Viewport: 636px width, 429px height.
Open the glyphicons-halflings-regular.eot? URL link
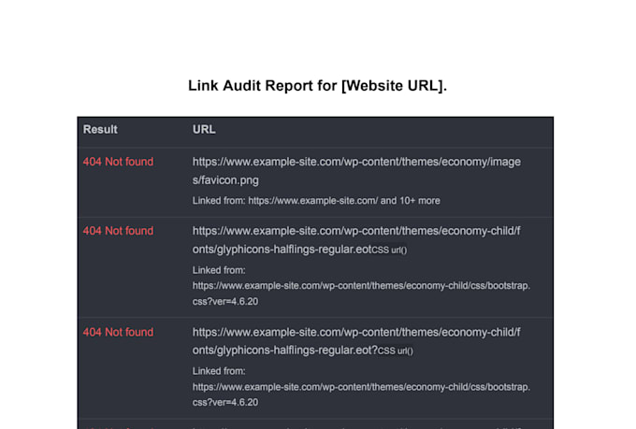point(356,341)
